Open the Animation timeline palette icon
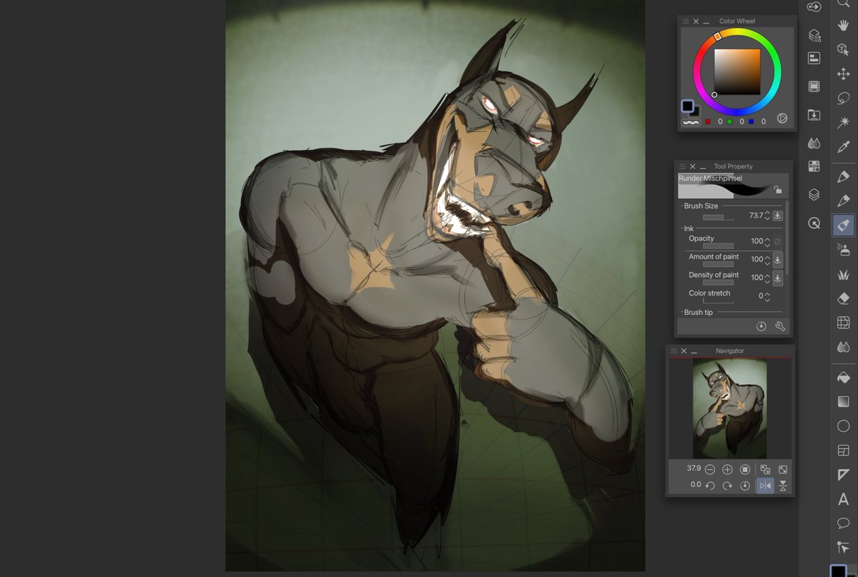Viewport: 858px width, 577px height. tap(814, 86)
